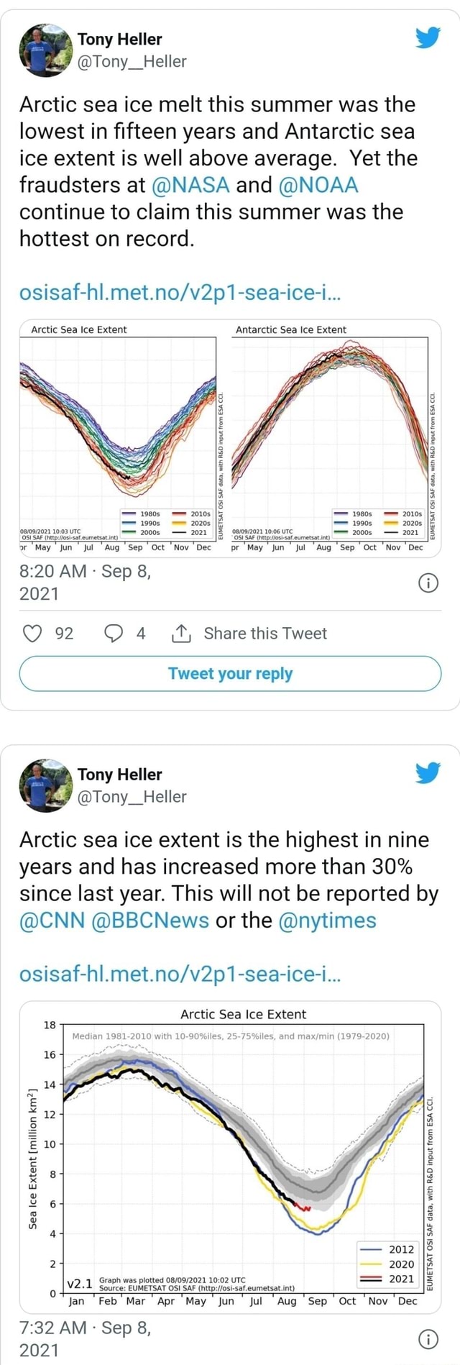Click the Twitter bird icon on the first tweet
Screen dimensions: 460x1365
429,38
